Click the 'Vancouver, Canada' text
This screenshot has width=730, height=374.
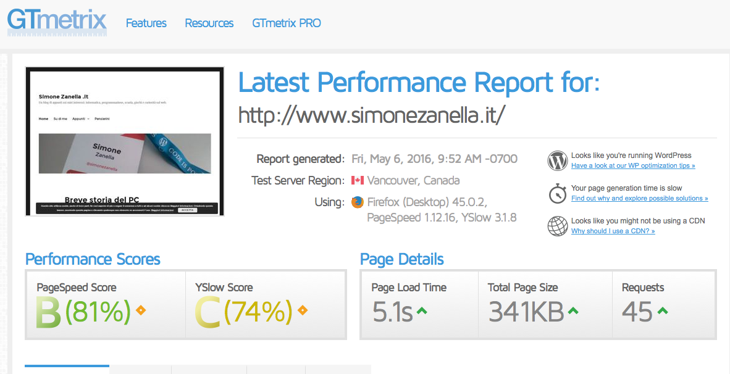[413, 180]
